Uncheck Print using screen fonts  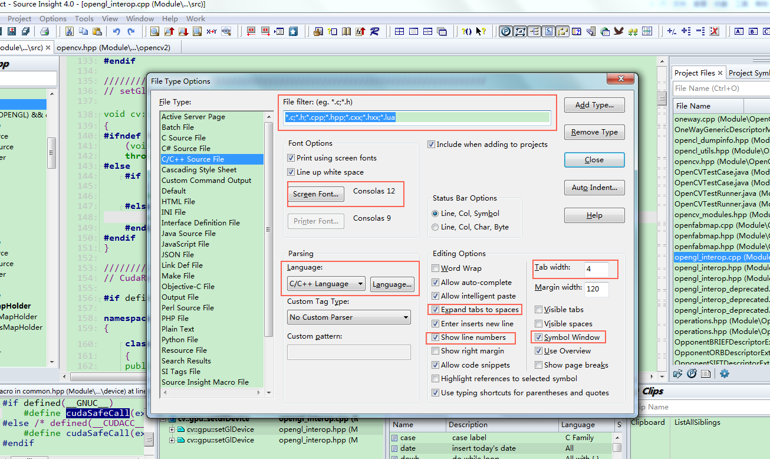(291, 158)
